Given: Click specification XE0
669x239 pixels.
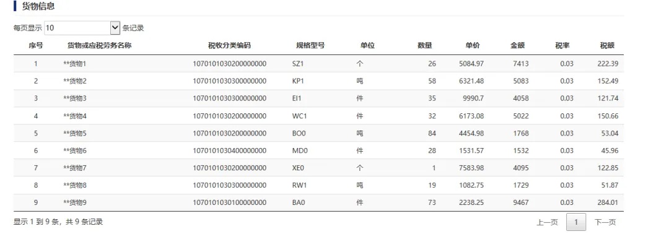Looking at the screenshot, I should pos(298,168).
